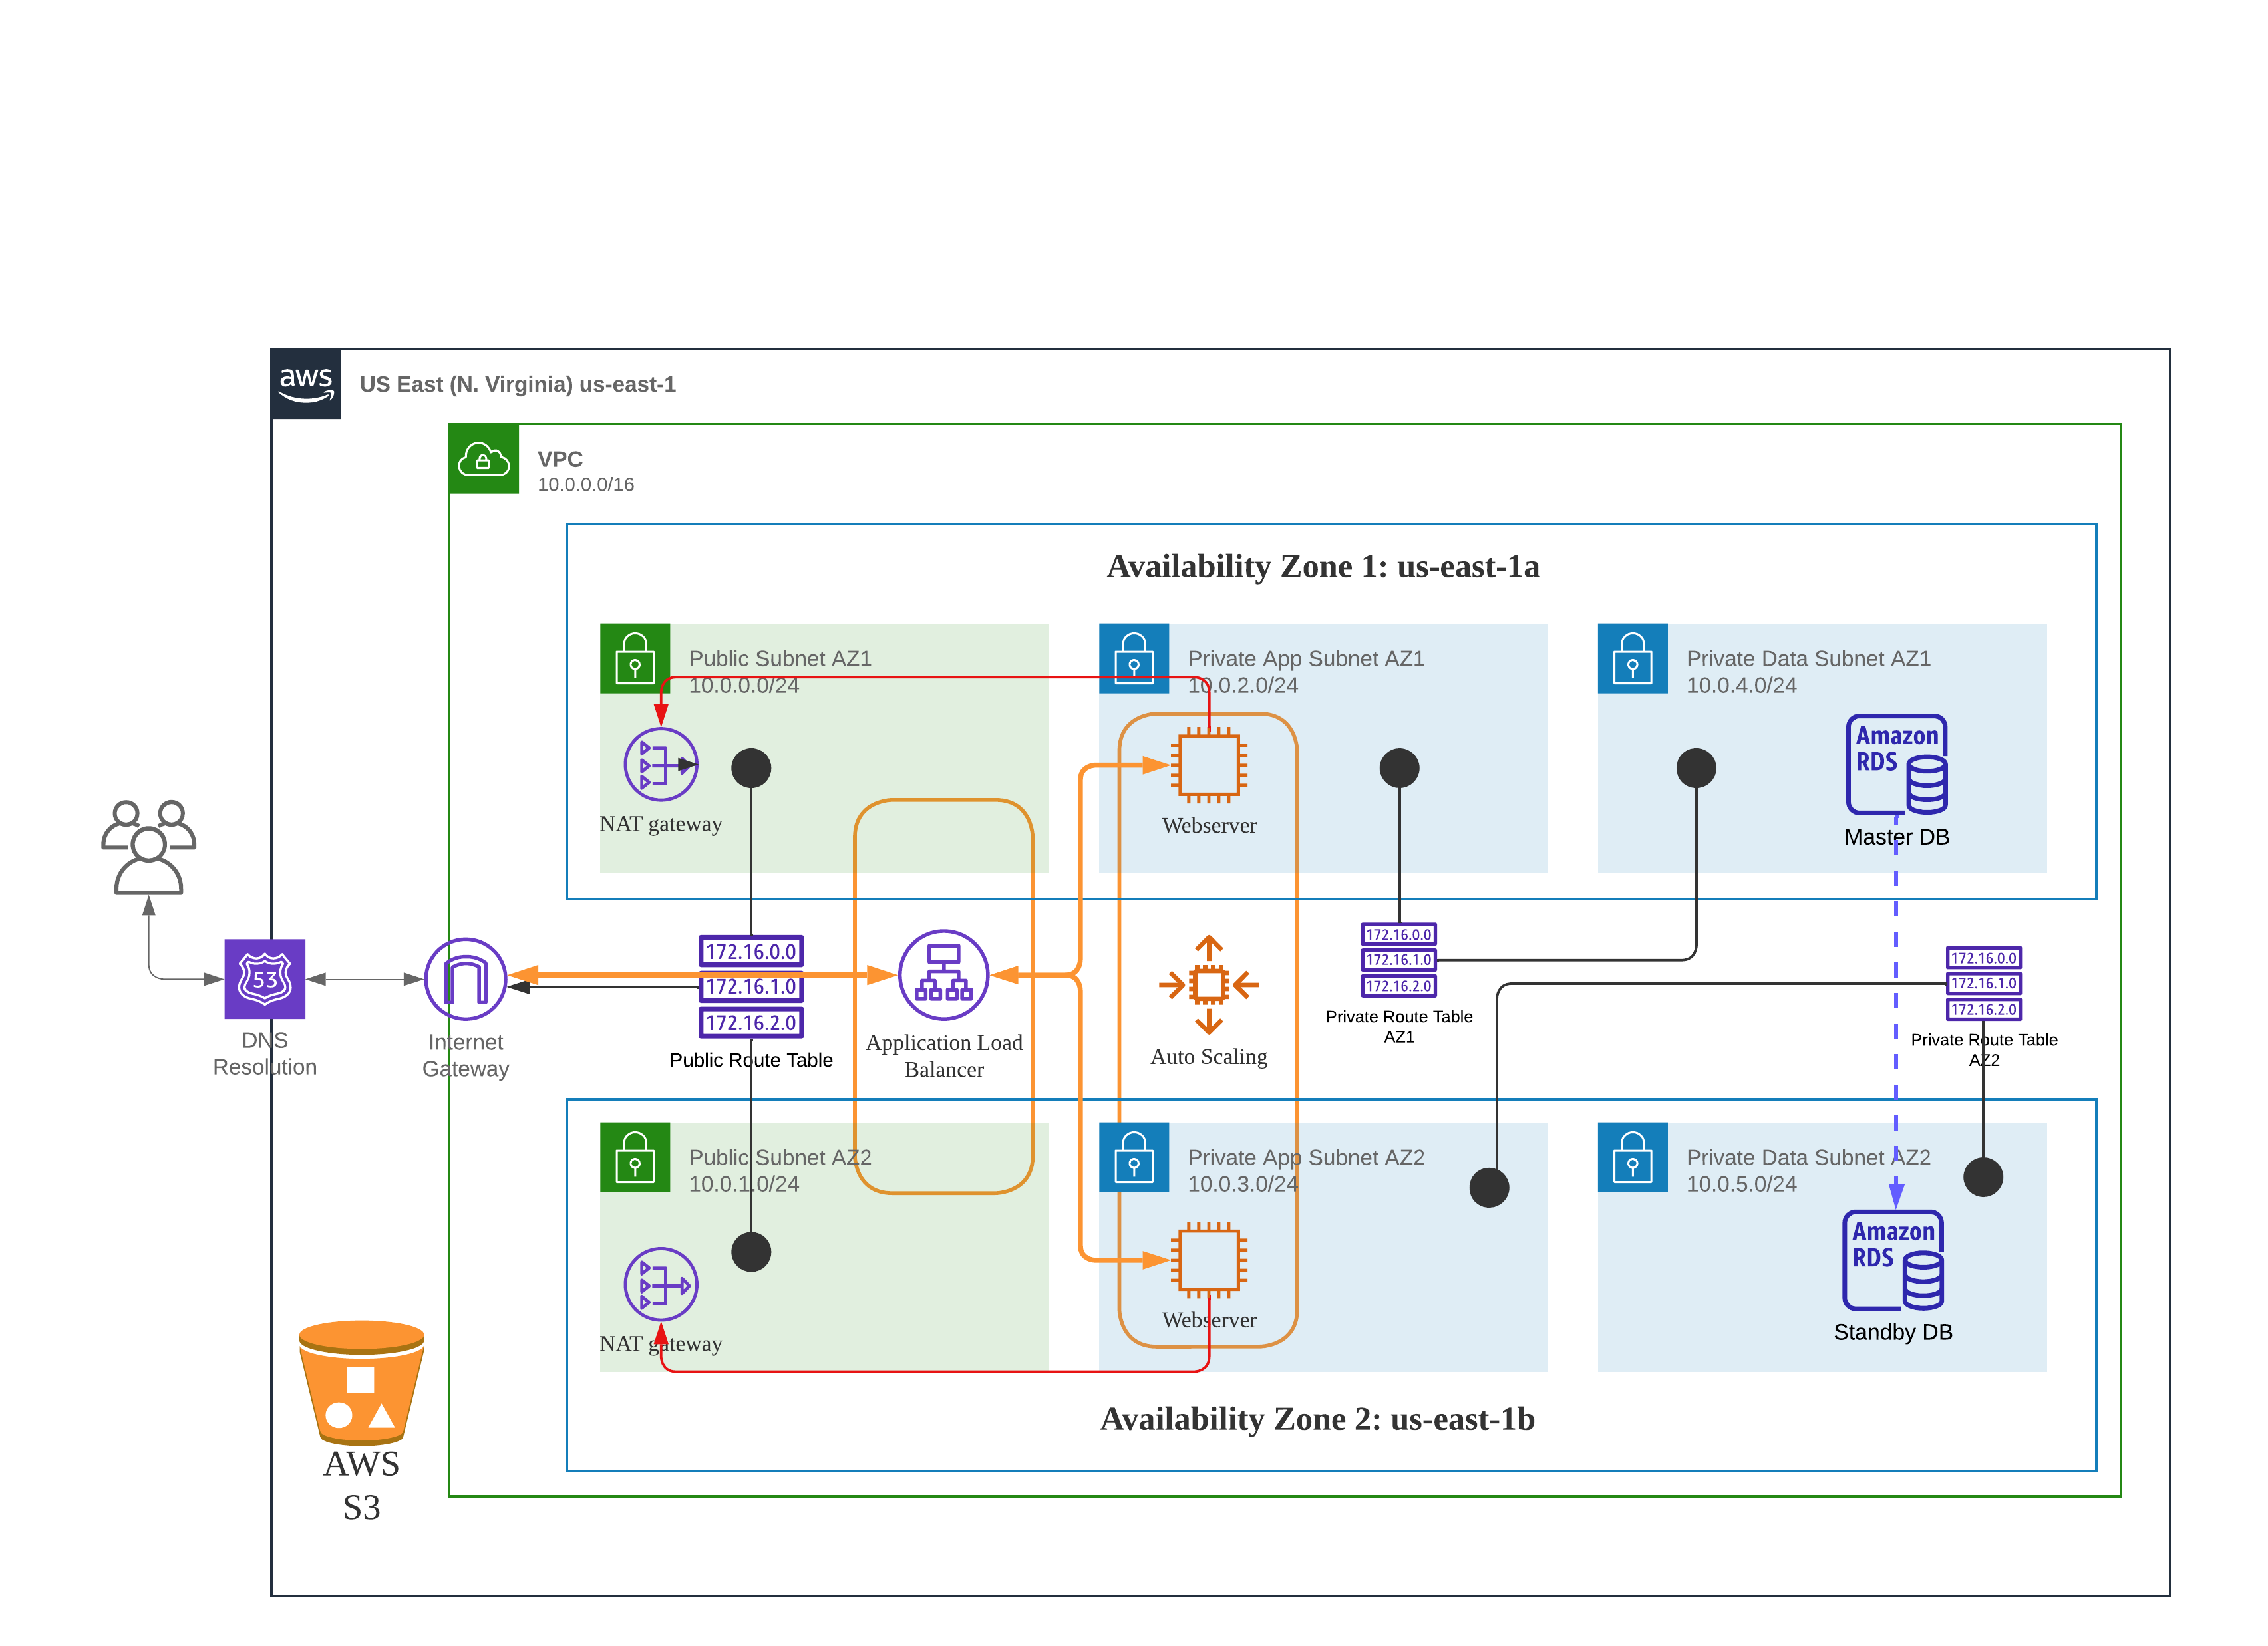Select the NAT gateway icon in AZ1
The image size is (2268, 1646).
(660, 765)
